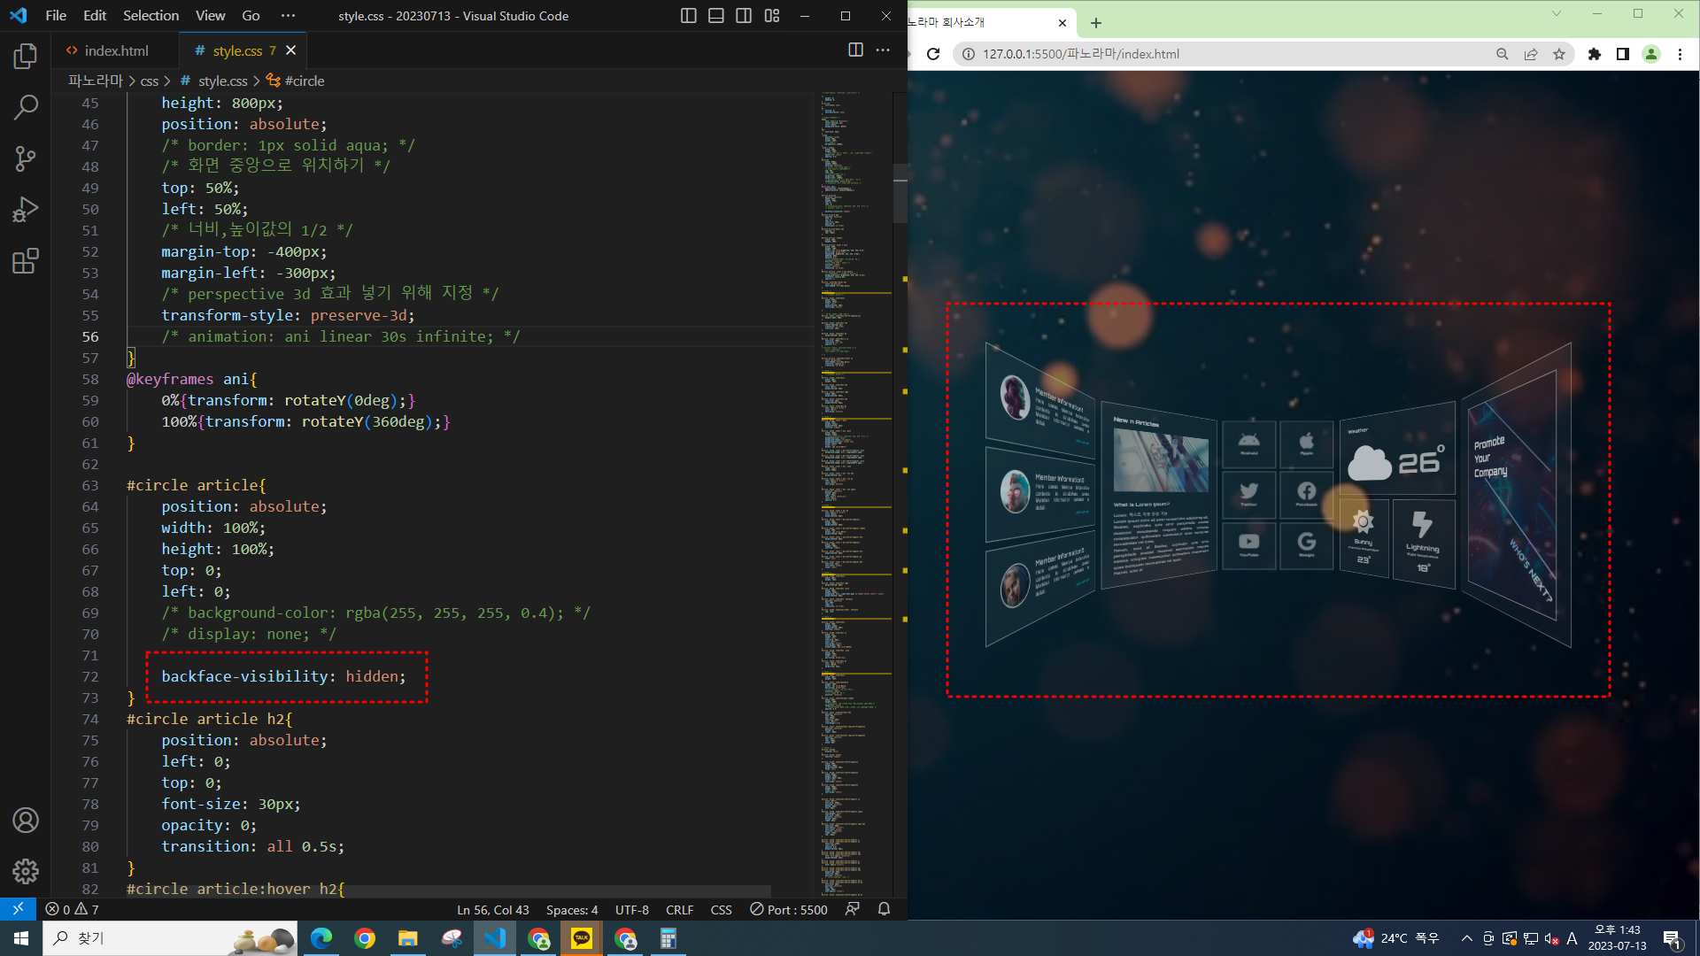Image resolution: width=1700 pixels, height=956 pixels.
Task: Click the Spaces: 4 indentation setting
Action: point(572,909)
